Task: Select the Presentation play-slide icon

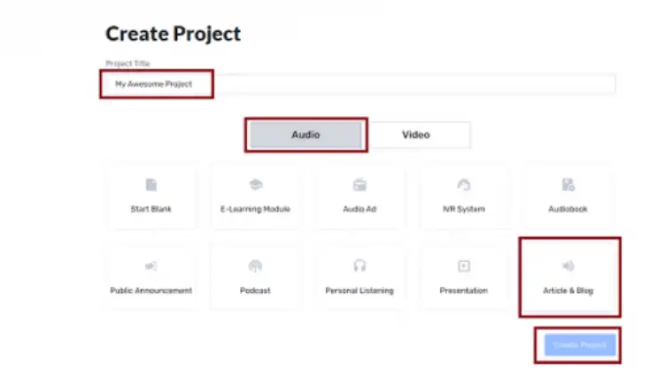Action: pos(463,266)
